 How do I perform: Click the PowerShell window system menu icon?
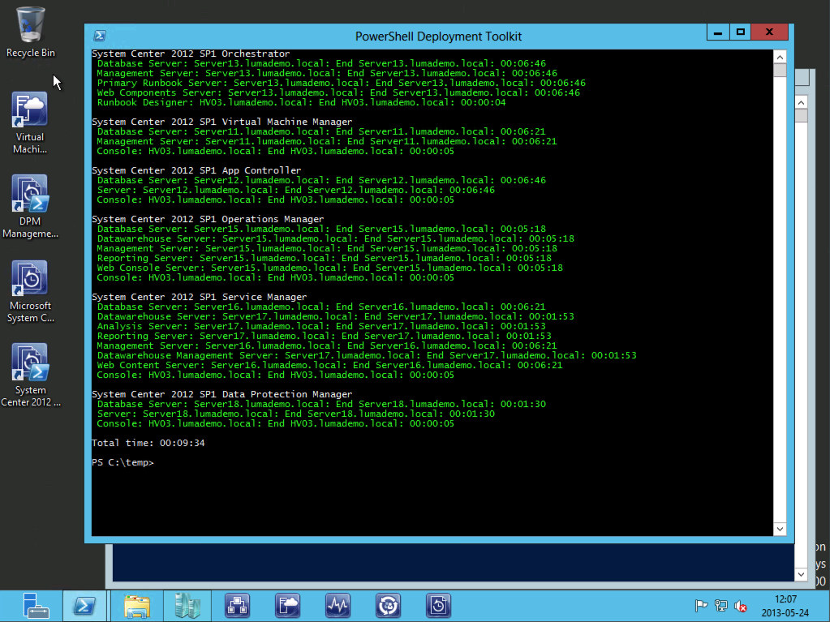tap(100, 36)
